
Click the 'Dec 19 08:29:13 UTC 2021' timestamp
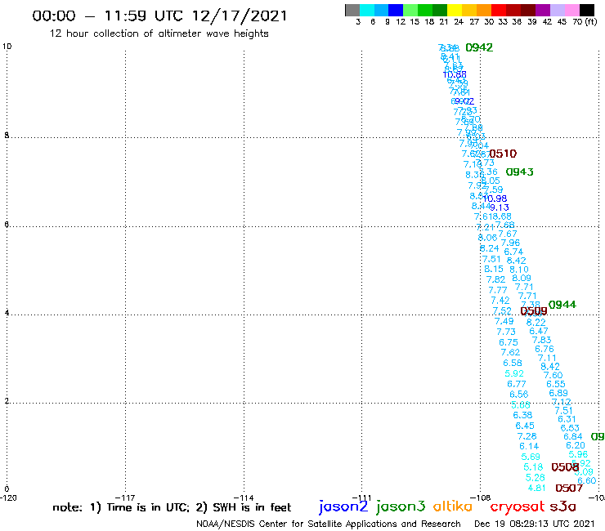point(535,524)
